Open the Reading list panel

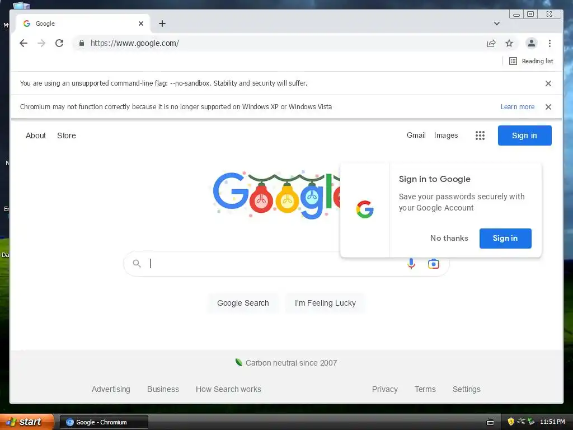point(531,61)
